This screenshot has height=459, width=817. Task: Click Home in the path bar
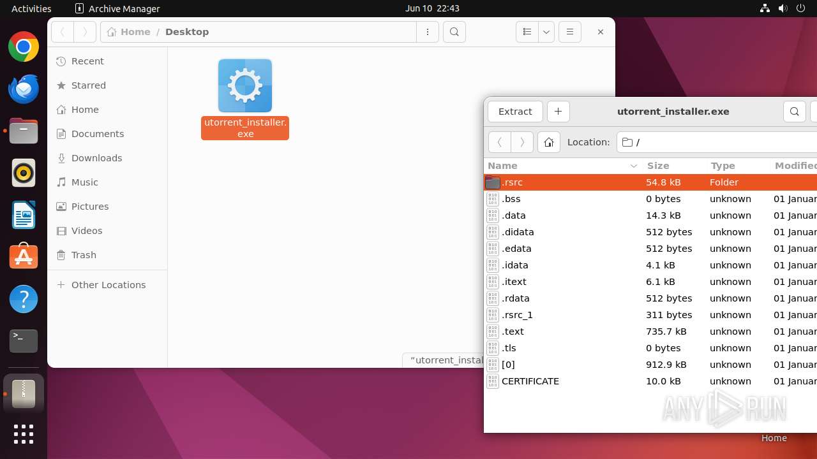click(x=129, y=32)
